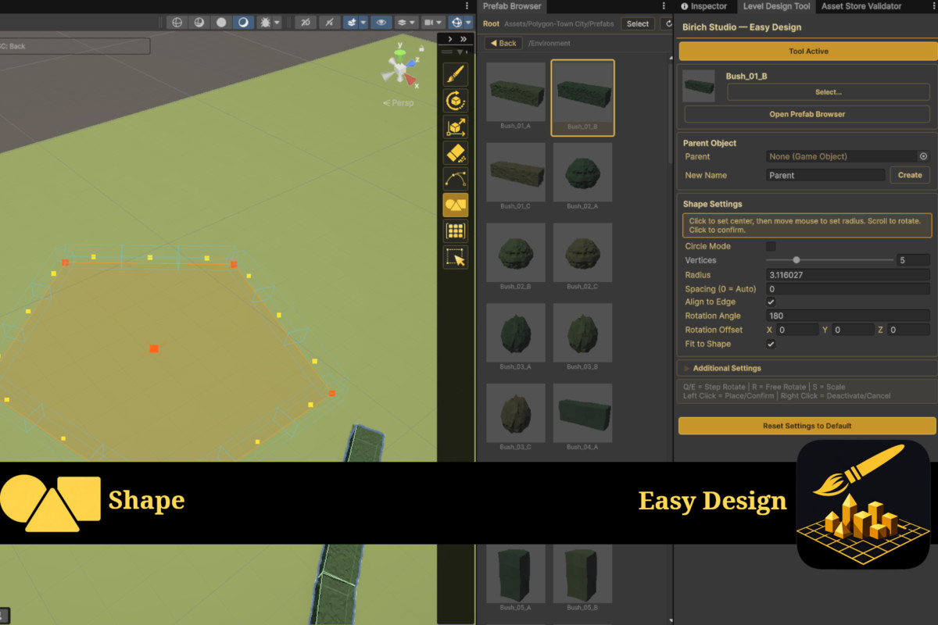Adjust the Vertices slider handle
Image resolution: width=938 pixels, height=625 pixels.
797,260
